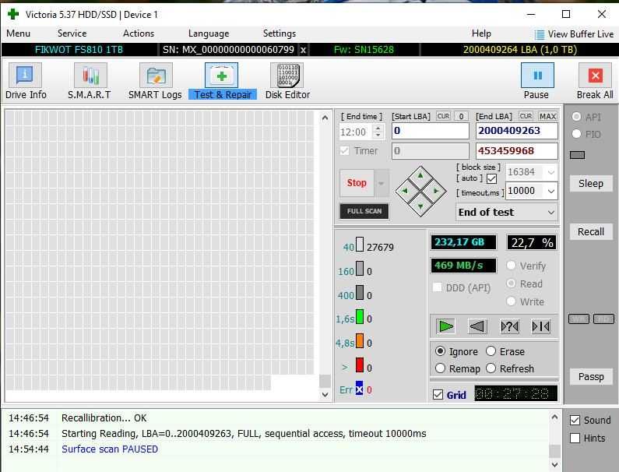Click the Break All red X icon
619x472 pixels.
click(x=596, y=75)
